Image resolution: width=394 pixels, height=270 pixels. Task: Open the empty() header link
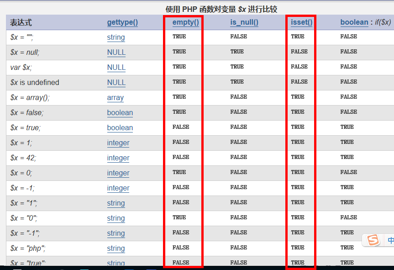186,22
